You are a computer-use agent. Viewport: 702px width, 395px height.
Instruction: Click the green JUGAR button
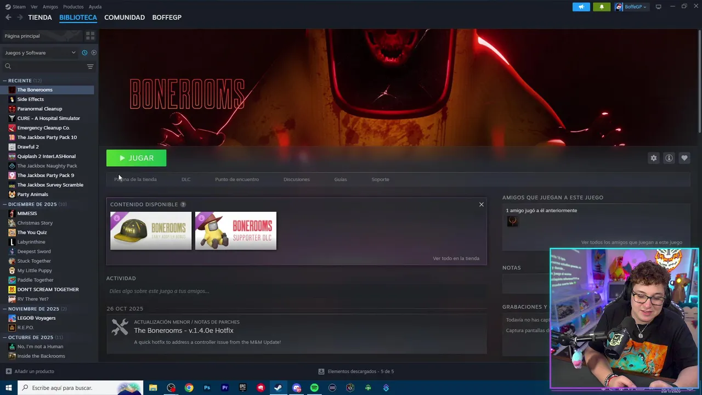tap(137, 158)
